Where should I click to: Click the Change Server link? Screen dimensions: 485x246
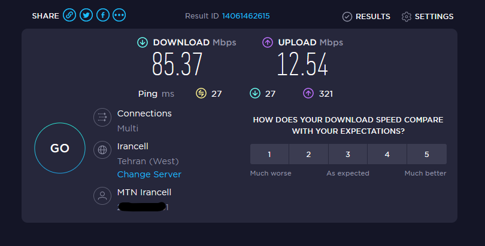click(149, 174)
